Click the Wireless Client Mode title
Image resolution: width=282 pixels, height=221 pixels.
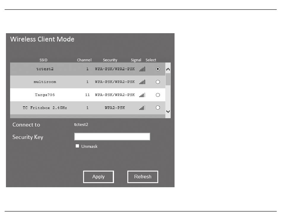tap(42, 39)
